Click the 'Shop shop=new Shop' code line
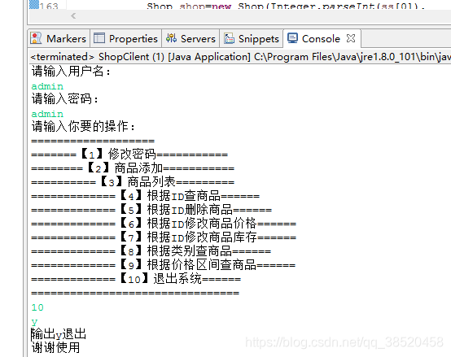Screen dimensions: 451x357 pyautogui.click(x=286, y=6)
